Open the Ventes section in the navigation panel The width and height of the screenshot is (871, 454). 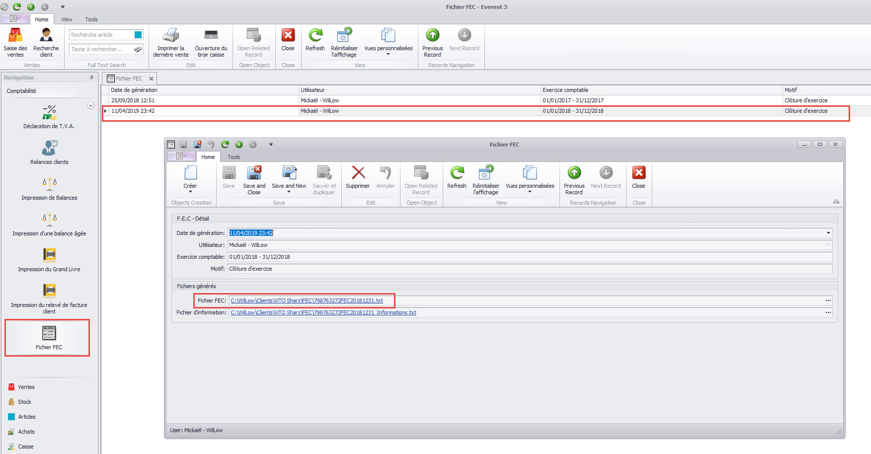click(26, 387)
